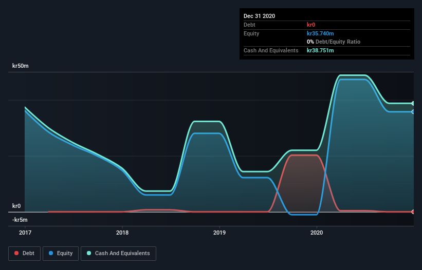422x270 pixels.
Task: Click the -kr5m y-axis label
Action: [x=20, y=220]
